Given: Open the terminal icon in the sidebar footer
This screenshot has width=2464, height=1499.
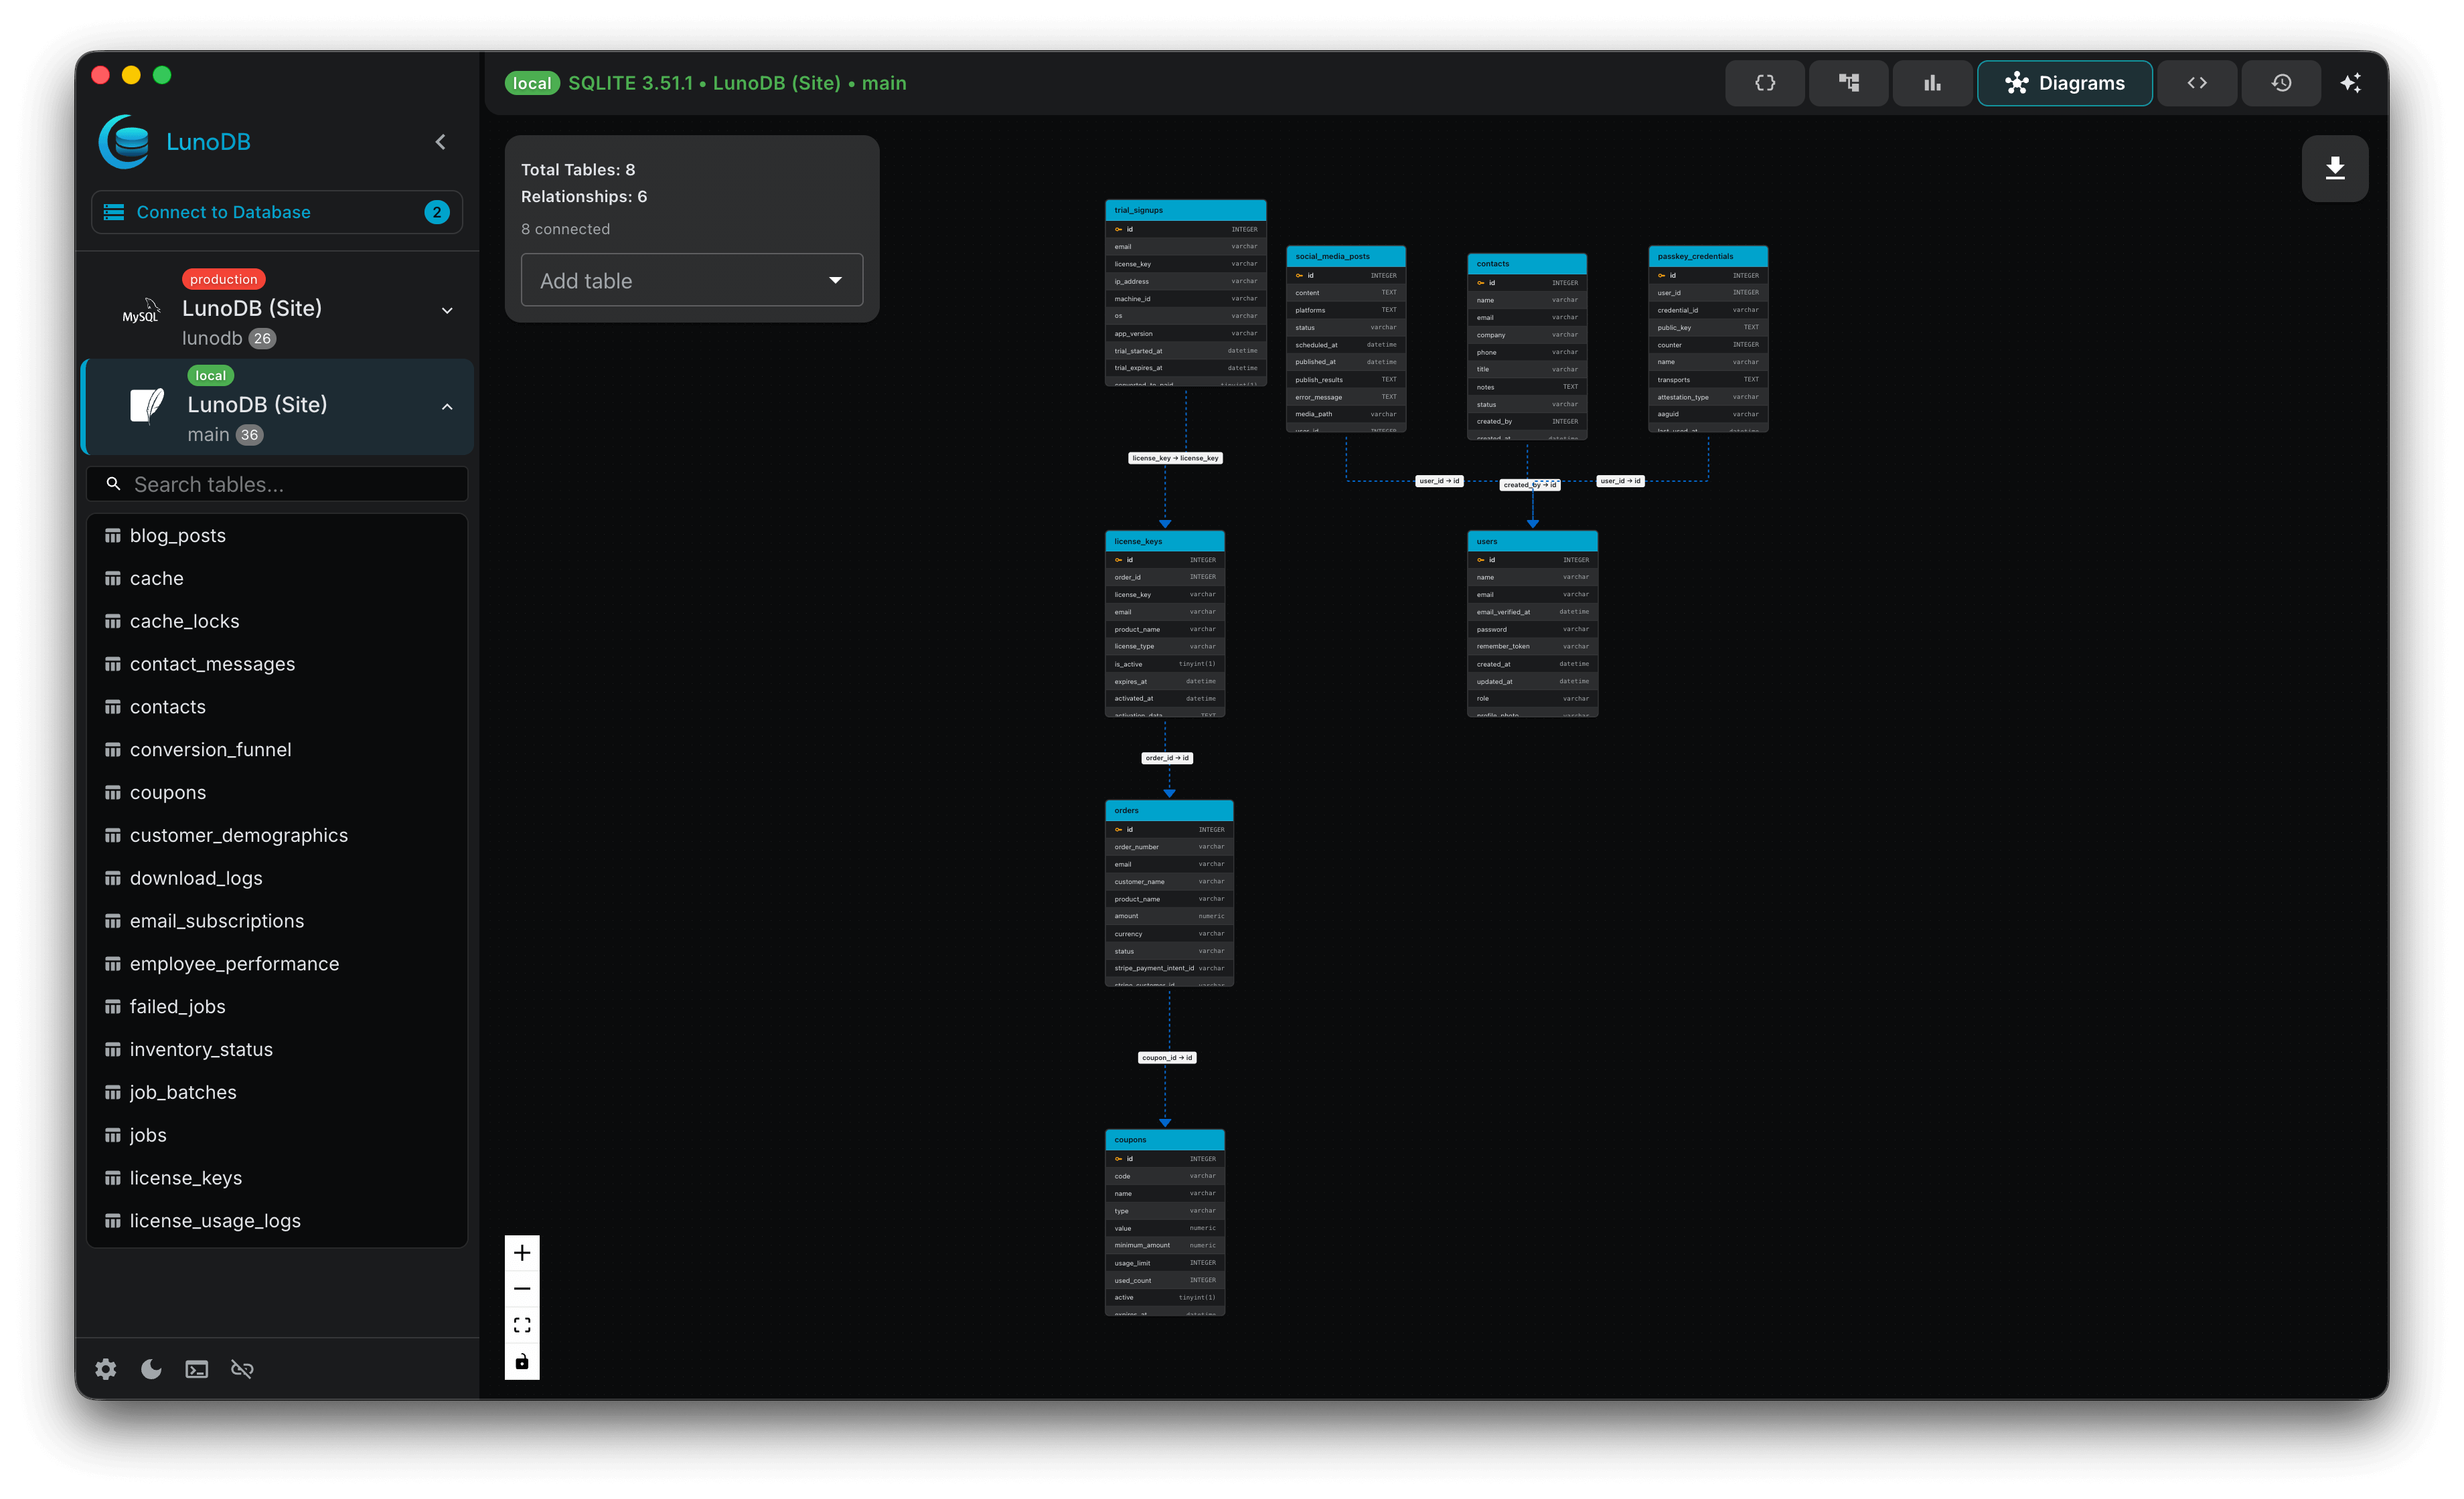Looking at the screenshot, I should [x=196, y=1369].
